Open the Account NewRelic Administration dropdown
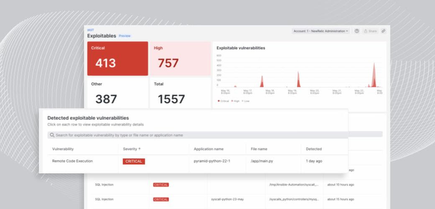The image size is (435, 209). 321,31
